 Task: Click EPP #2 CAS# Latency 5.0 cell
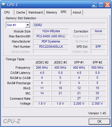tap(97, 73)
